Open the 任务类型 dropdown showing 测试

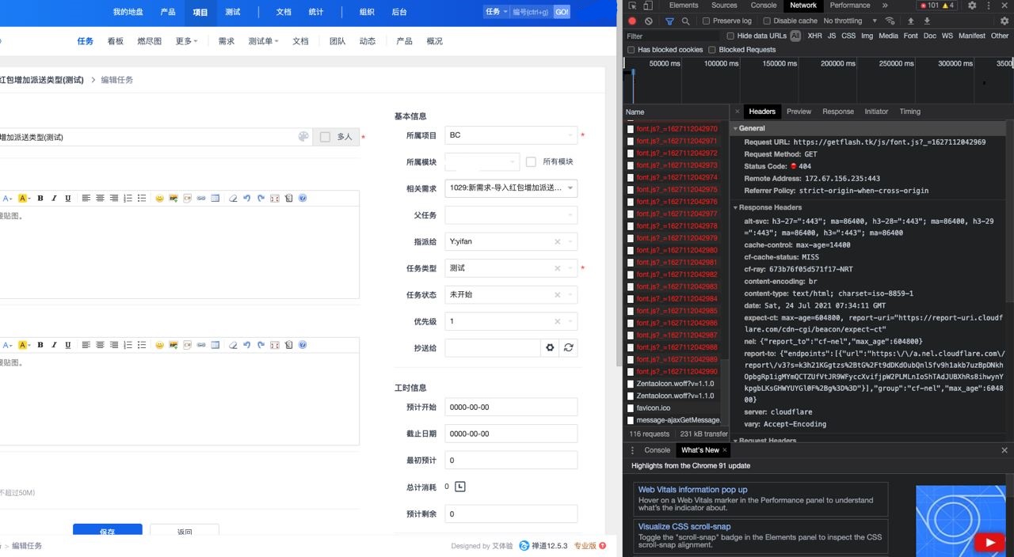511,268
